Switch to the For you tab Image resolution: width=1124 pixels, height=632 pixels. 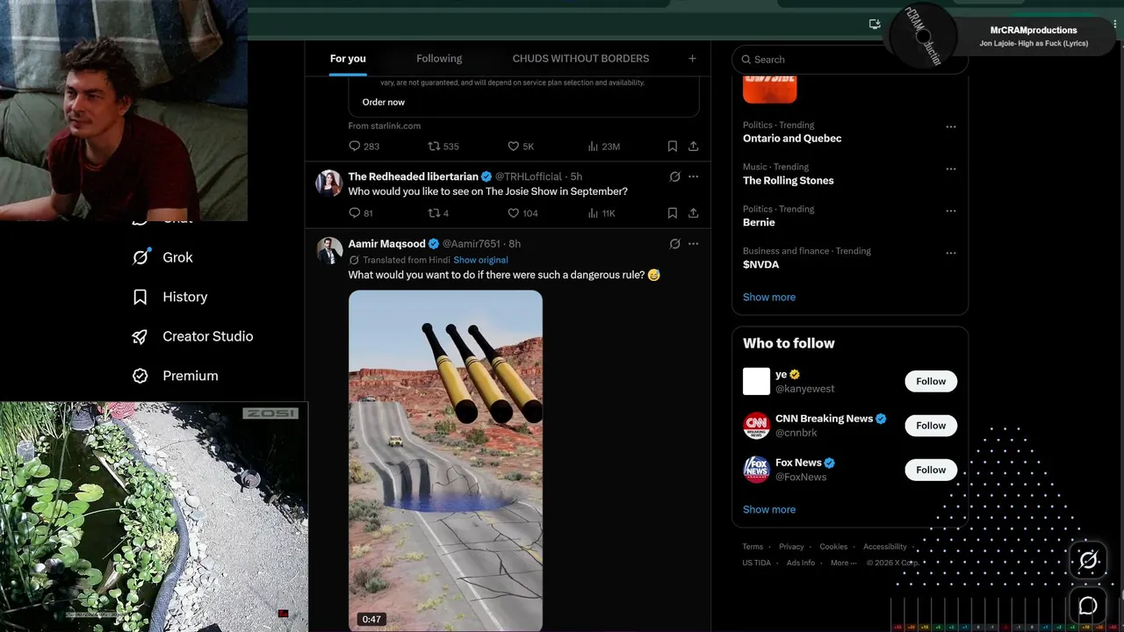pos(348,59)
